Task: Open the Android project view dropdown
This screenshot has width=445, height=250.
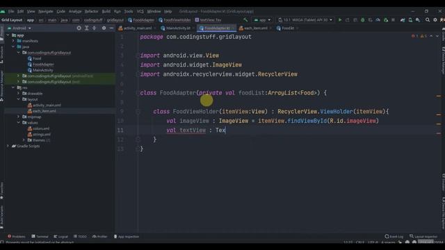Action: [19, 28]
